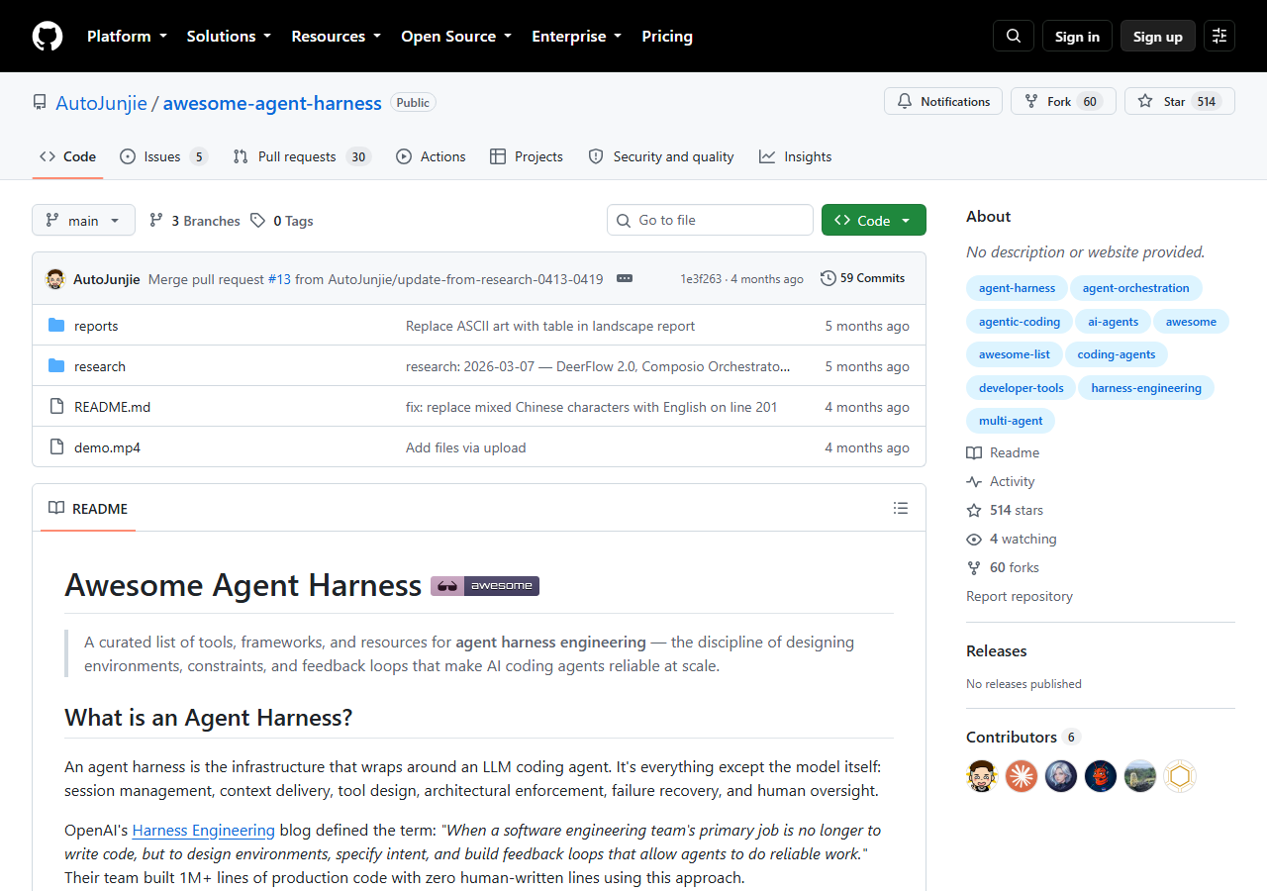The width and height of the screenshot is (1267, 891).
Task: Open AutoJunjie owner link in breadcrumb
Action: click(101, 103)
